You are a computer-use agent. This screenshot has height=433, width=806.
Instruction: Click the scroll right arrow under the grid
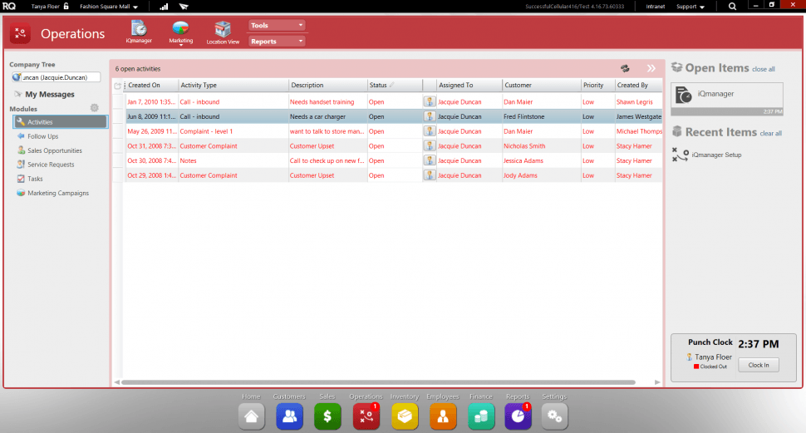(657, 382)
